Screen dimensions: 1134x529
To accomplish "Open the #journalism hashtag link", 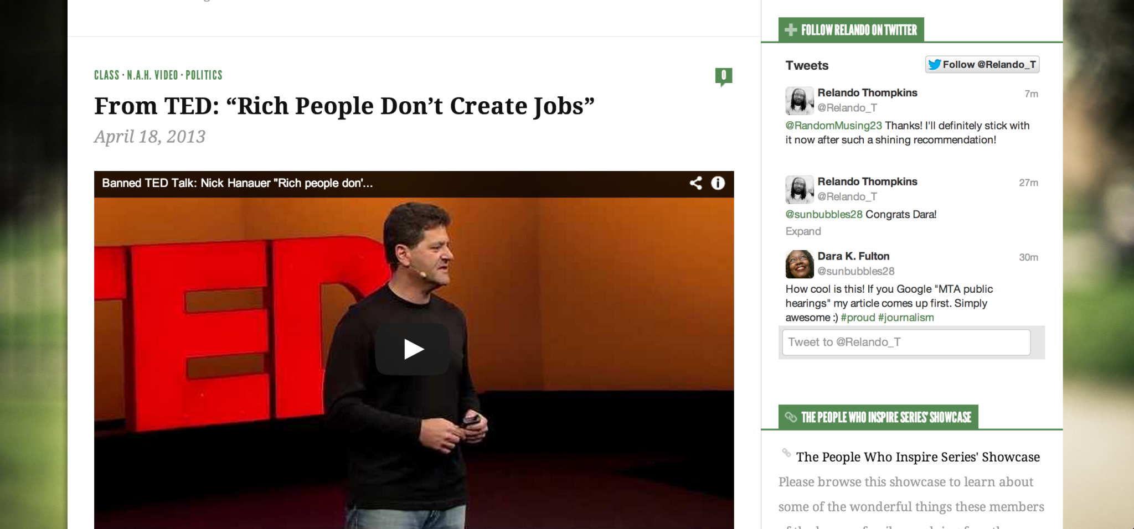I will pos(906,318).
